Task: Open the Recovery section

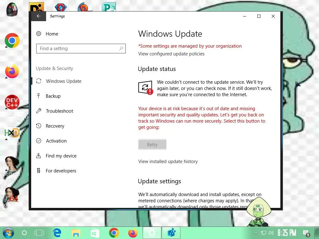Action: coord(55,126)
